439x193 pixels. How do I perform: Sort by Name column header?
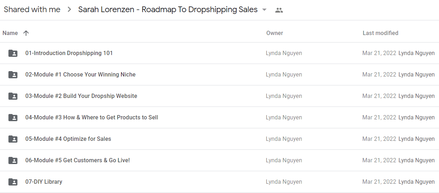10,33
